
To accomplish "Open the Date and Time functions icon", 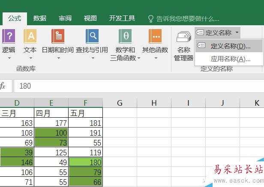I will 57,36.
